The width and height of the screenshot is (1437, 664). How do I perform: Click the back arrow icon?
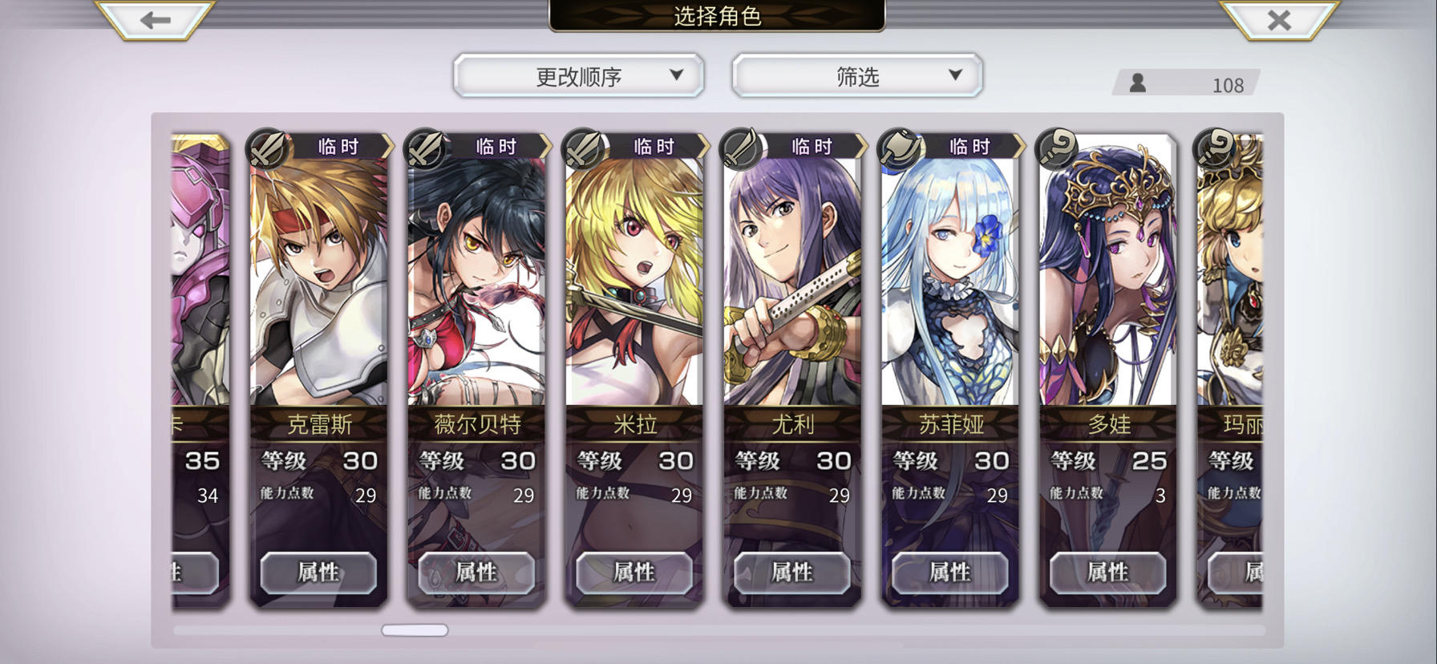pyautogui.click(x=155, y=19)
